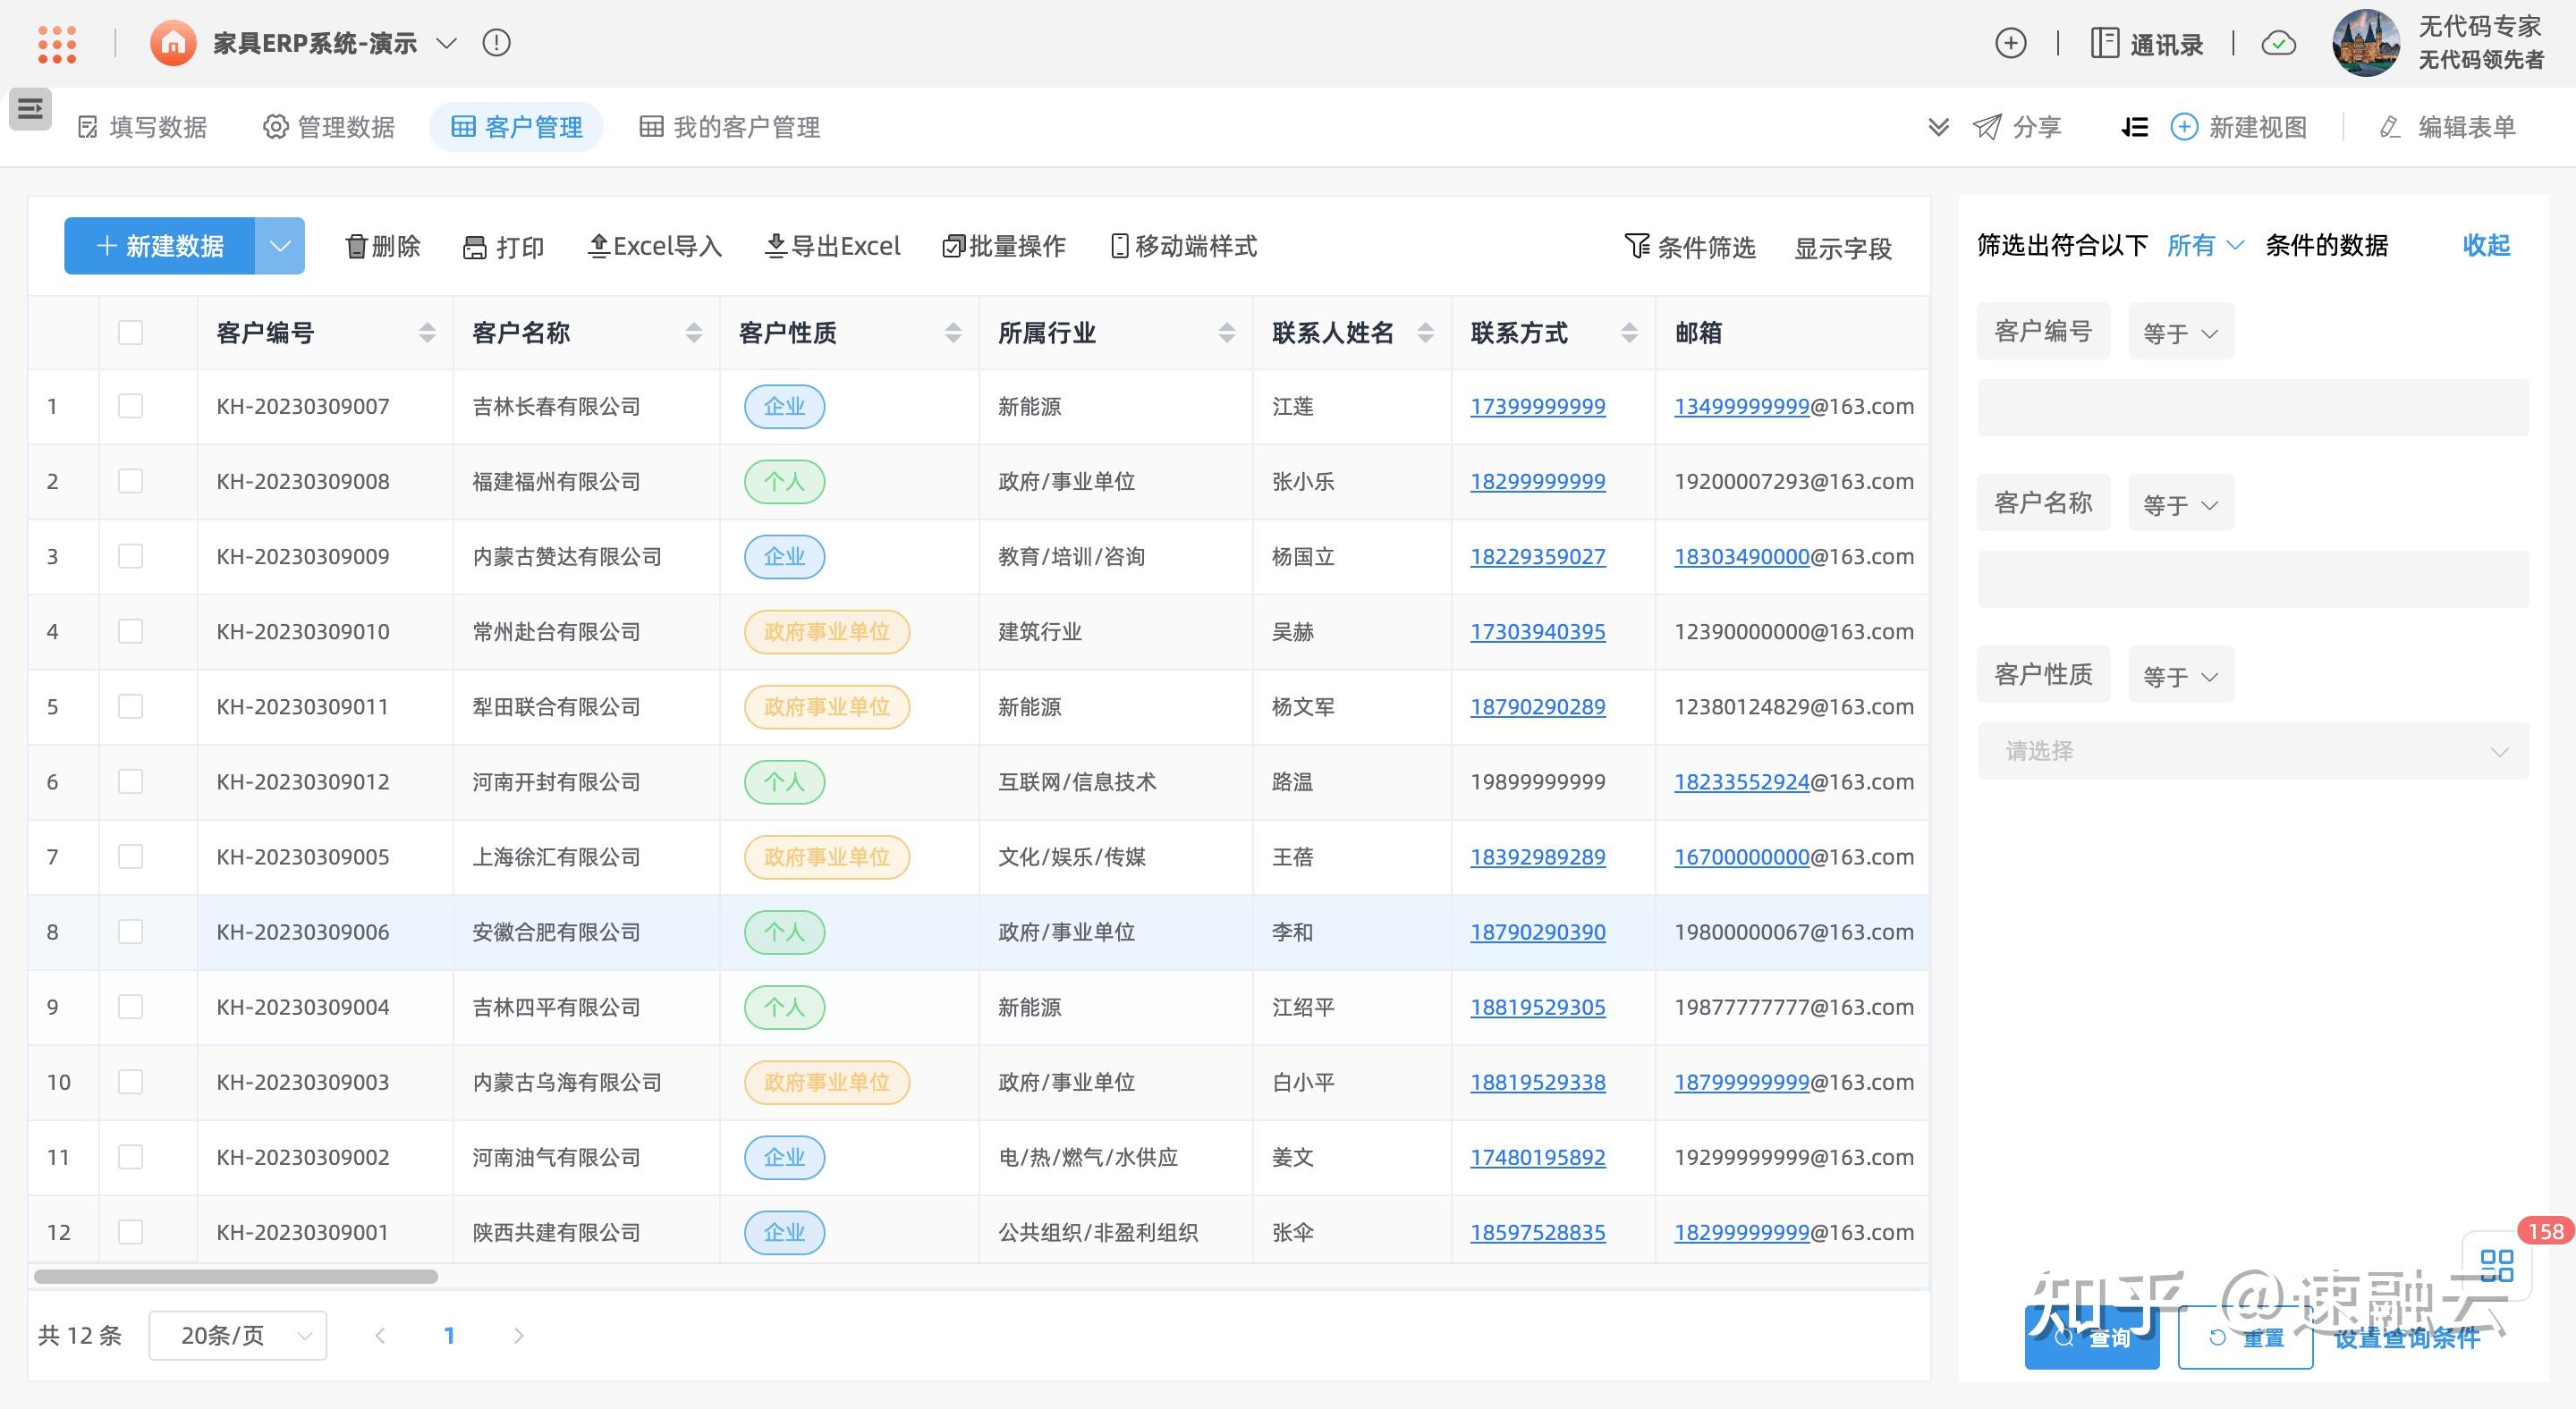Check the checkbox for row KH-20230309007

(130, 407)
